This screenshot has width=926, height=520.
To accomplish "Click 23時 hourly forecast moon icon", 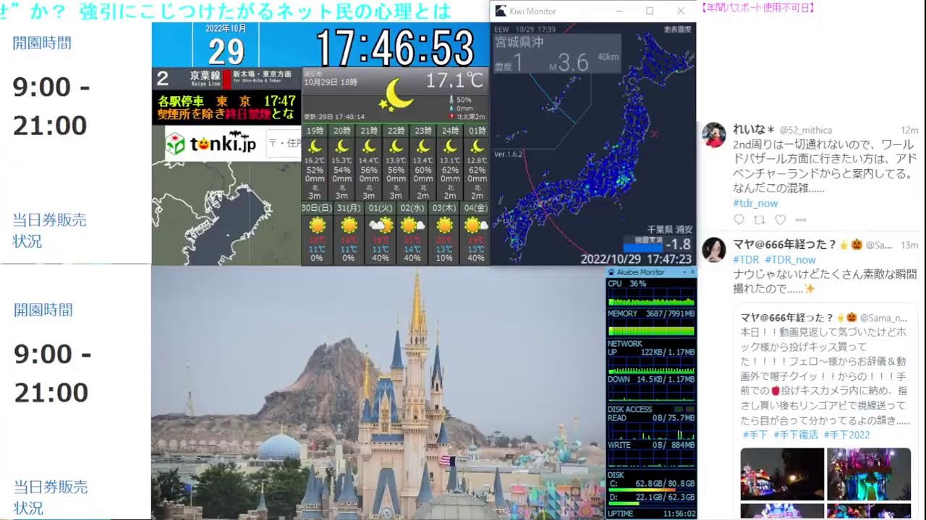I will [x=423, y=147].
